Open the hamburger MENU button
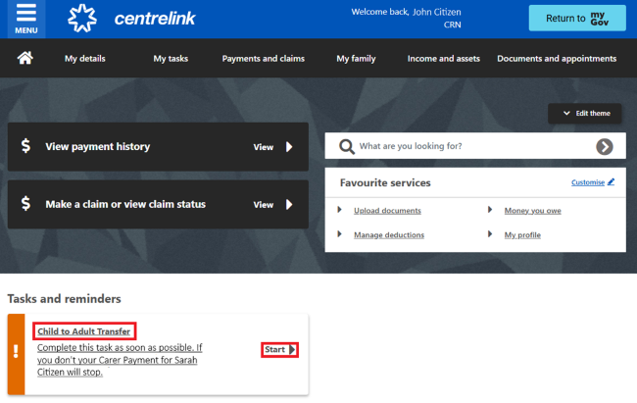 pyautogui.click(x=26, y=19)
